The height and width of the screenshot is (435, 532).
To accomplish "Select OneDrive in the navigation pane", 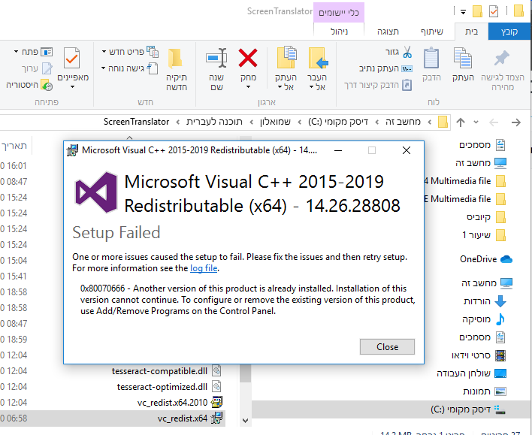I will [x=486, y=259].
